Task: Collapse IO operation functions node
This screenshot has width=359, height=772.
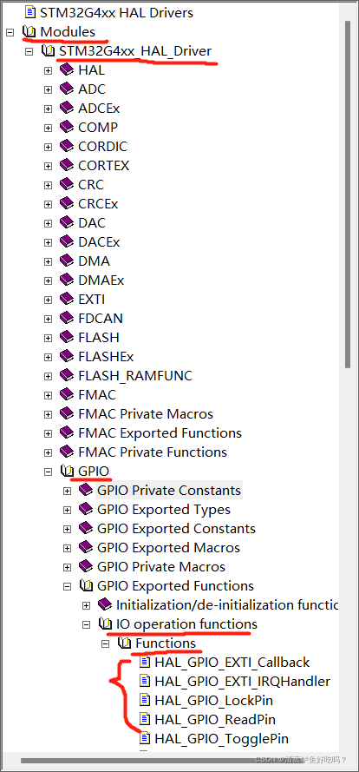Action: (x=86, y=624)
